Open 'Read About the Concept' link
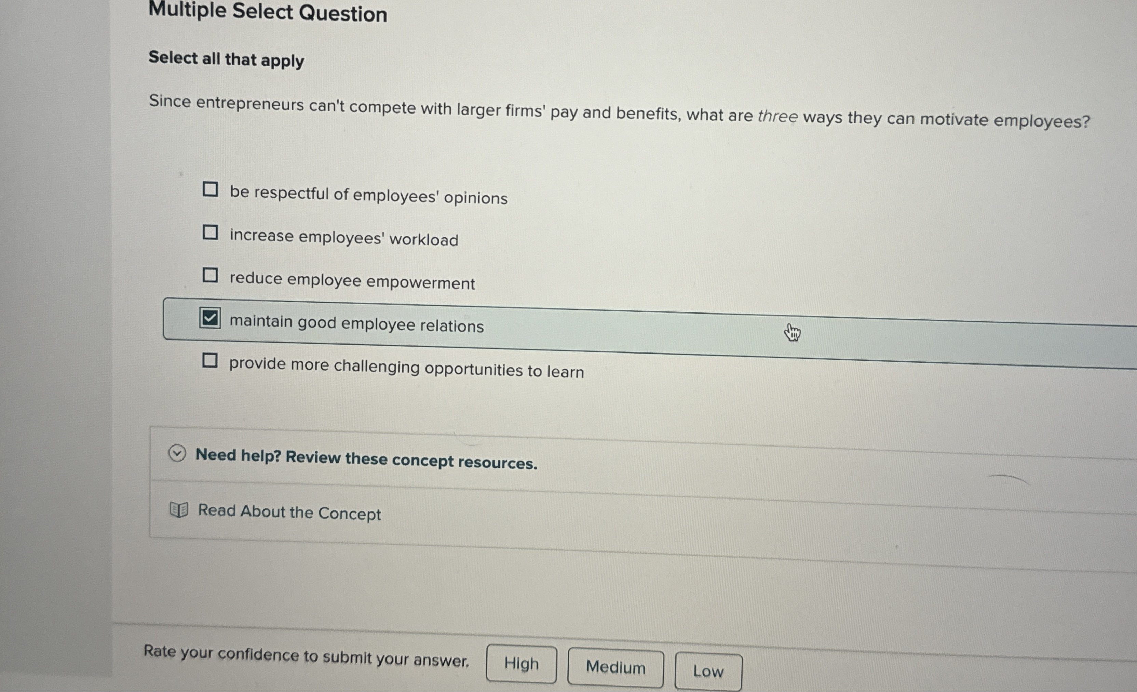Screen dimensions: 1137x692 click(x=289, y=513)
